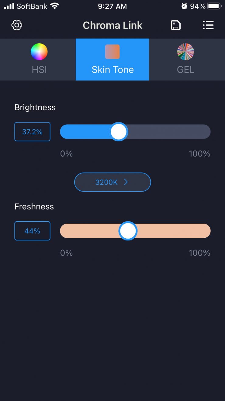This screenshot has width=225, height=401.
Task: Tap the Chroma Link title text
Action: pyautogui.click(x=112, y=25)
